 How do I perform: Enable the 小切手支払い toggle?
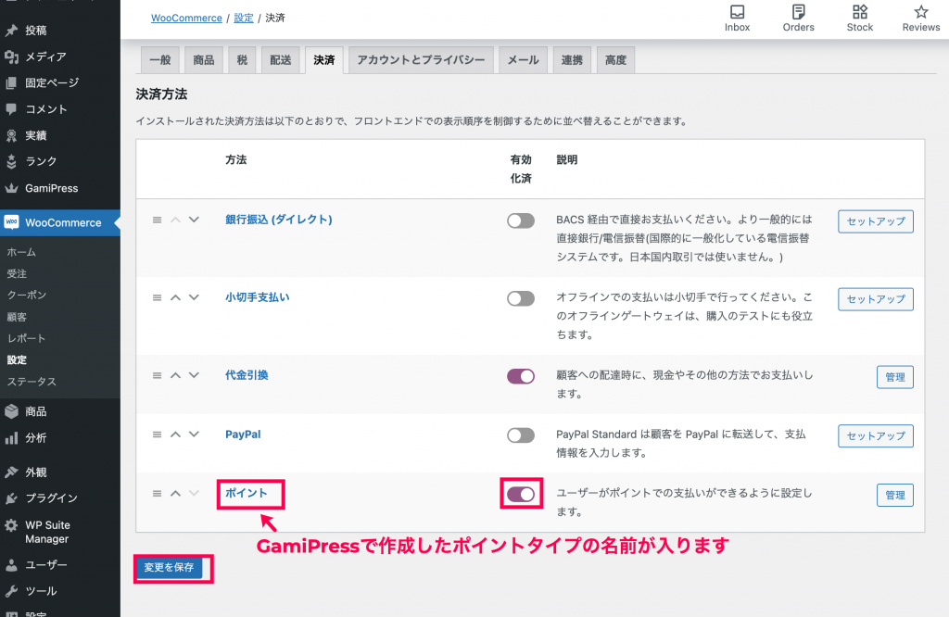click(x=521, y=298)
